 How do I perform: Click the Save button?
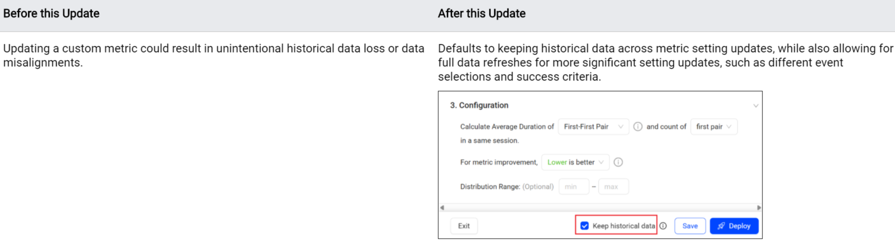tap(690, 226)
